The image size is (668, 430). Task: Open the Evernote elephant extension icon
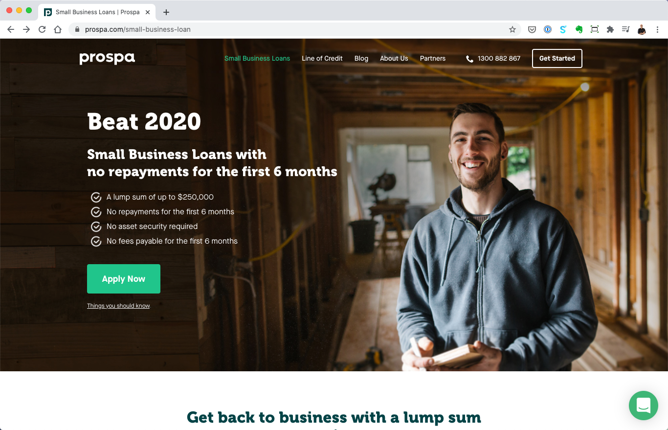click(x=579, y=29)
